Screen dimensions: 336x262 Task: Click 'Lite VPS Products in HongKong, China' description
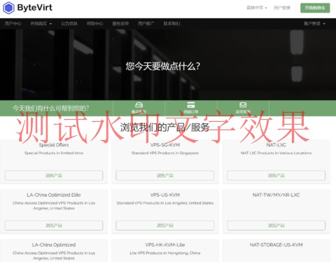point(165,253)
